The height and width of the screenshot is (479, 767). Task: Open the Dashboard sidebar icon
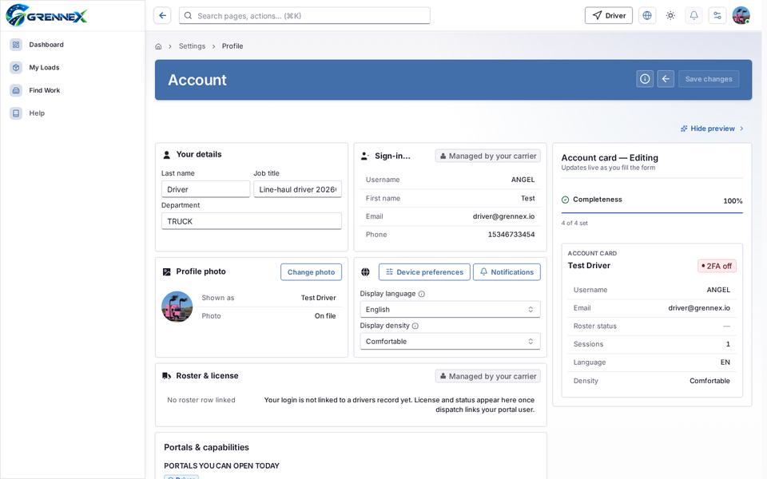[x=16, y=45]
